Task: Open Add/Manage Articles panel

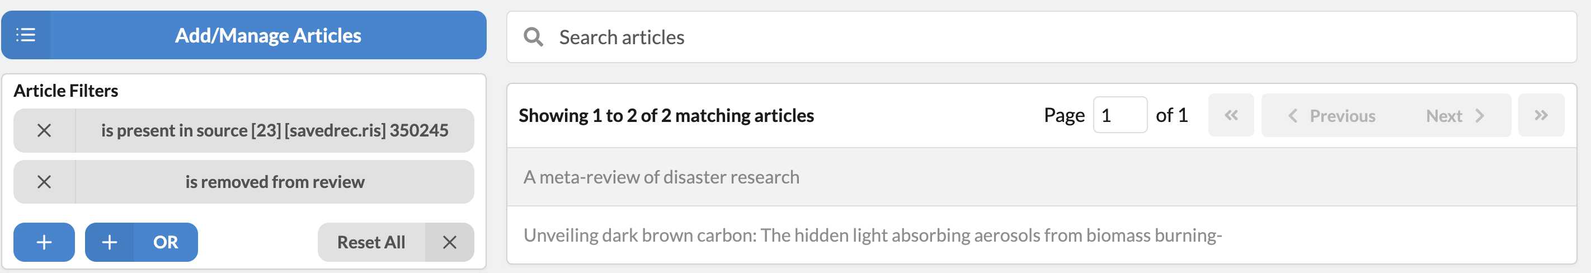Action: click(x=267, y=35)
